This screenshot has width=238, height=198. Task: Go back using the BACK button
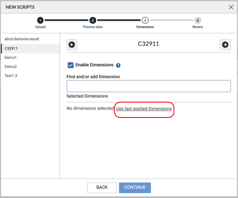[x=102, y=188]
